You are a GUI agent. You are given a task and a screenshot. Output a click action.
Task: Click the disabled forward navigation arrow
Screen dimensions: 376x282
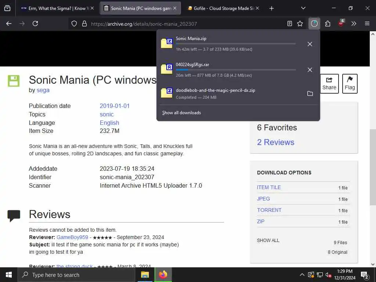22,23
